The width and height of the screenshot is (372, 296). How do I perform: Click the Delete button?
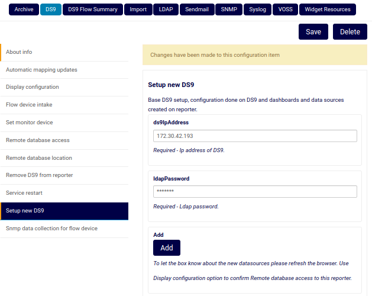[350, 31]
